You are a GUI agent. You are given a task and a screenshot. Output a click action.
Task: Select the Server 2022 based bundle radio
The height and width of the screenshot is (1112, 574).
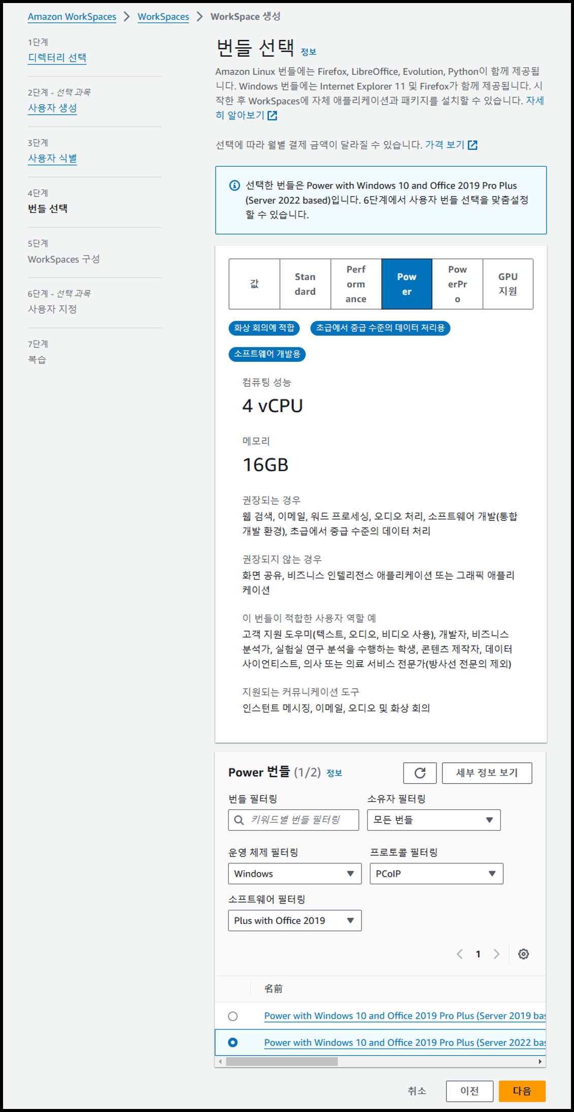(233, 1042)
